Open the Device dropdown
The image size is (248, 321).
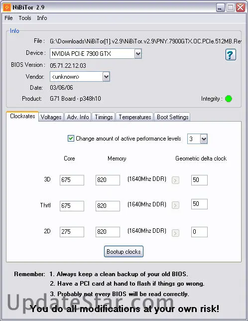(x=138, y=54)
